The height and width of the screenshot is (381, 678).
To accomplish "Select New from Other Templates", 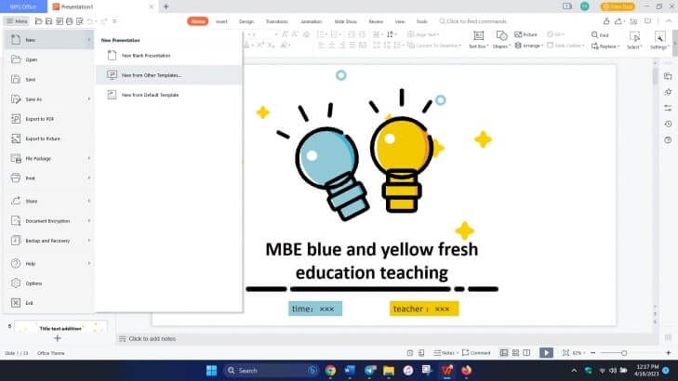I will click(x=151, y=75).
